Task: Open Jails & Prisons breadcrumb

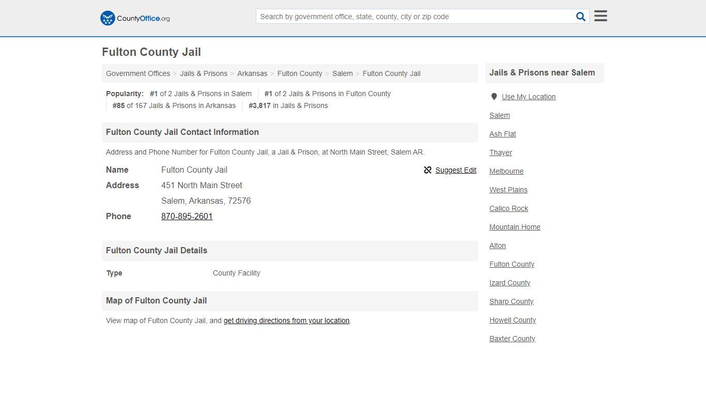Action: tap(204, 73)
